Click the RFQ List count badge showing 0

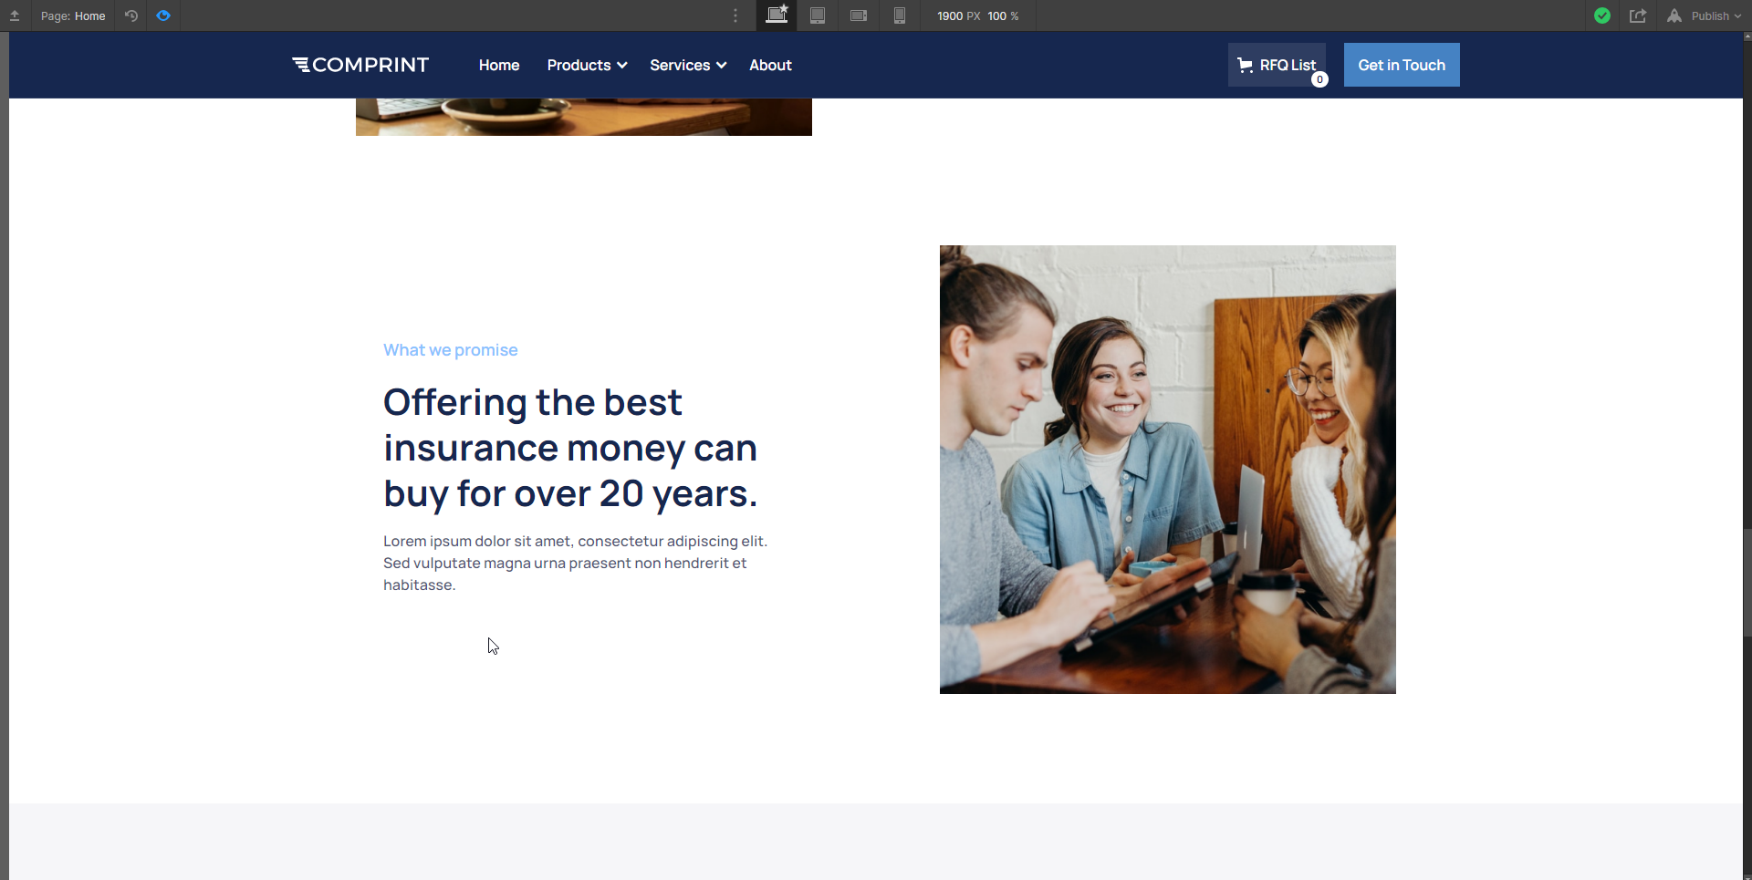(x=1319, y=79)
